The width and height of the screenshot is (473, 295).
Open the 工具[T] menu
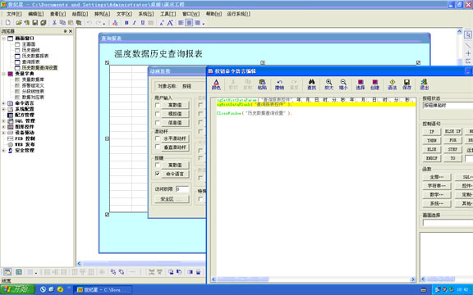pos(168,14)
